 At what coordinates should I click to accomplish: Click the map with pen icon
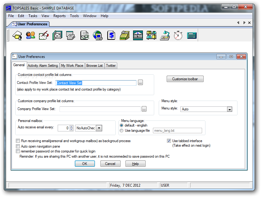[44, 35]
